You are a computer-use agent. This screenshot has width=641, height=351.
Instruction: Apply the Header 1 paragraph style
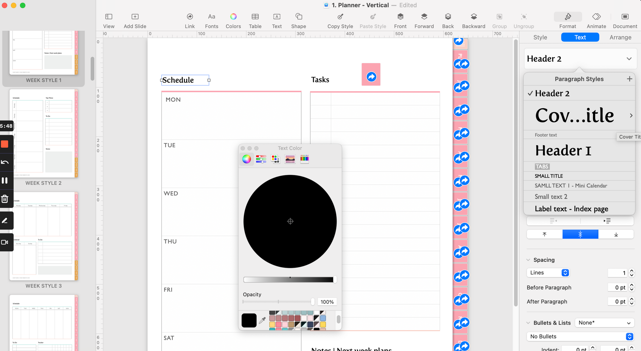tap(563, 151)
